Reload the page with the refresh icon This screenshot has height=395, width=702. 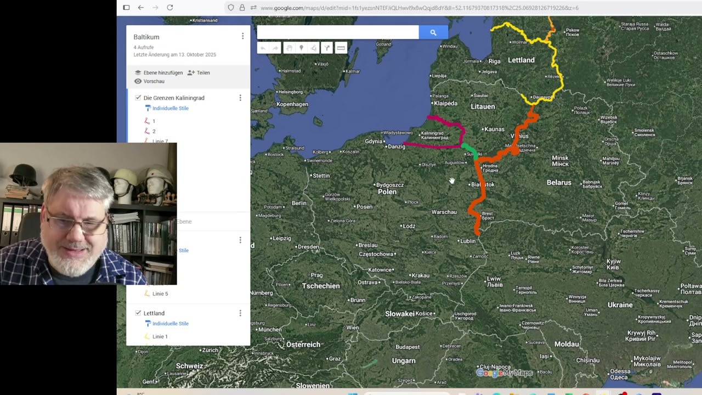(x=170, y=8)
